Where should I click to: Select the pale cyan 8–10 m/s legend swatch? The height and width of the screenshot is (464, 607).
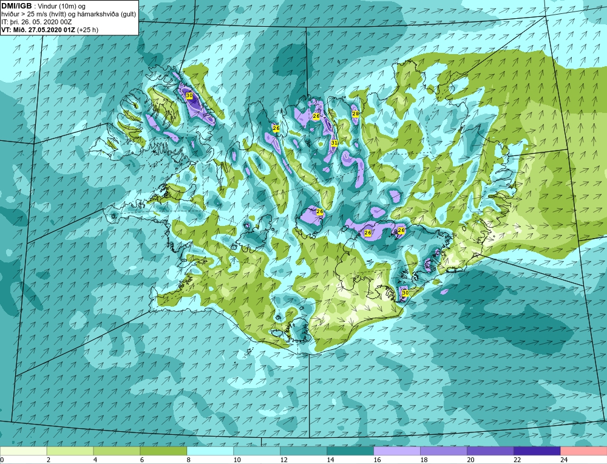pyautogui.click(x=210, y=451)
